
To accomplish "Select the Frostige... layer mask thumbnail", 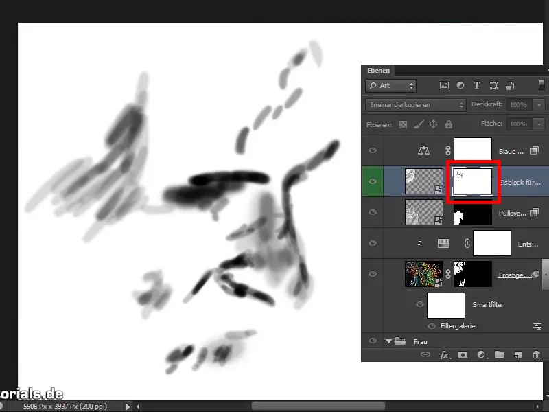I will tap(473, 274).
